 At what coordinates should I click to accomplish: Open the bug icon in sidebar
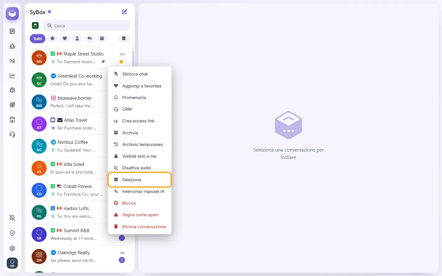(x=12, y=90)
